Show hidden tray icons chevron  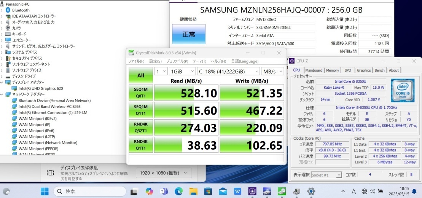point(343,192)
